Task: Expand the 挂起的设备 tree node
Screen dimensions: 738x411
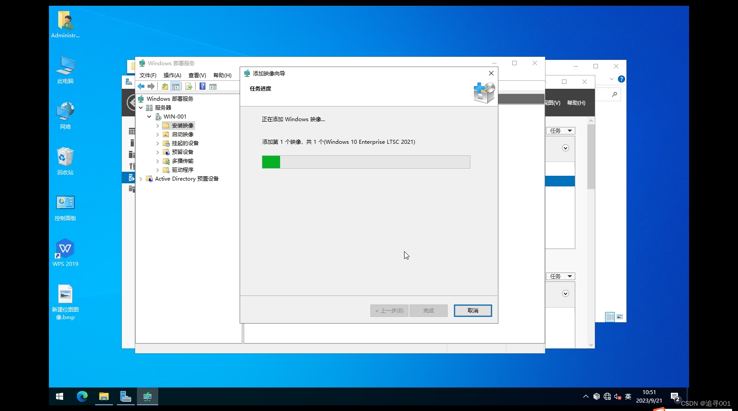Action: 157,143
